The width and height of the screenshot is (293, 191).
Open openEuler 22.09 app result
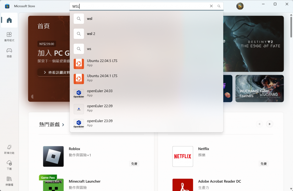146,109
